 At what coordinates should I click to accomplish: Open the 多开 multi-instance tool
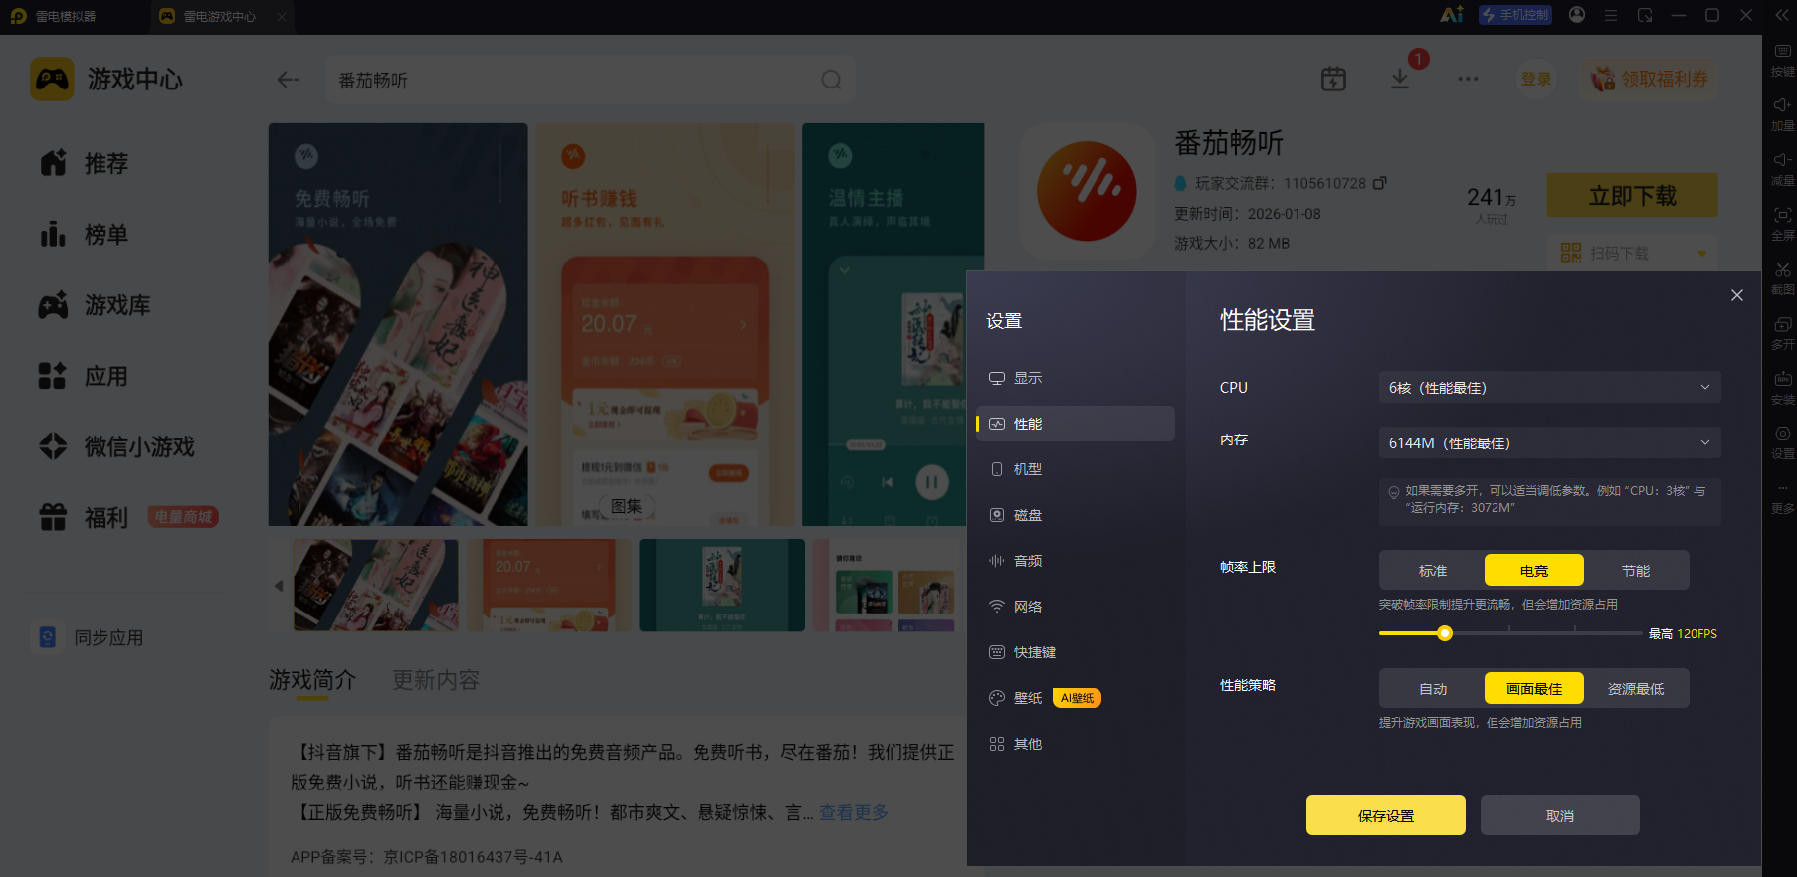coord(1782,333)
